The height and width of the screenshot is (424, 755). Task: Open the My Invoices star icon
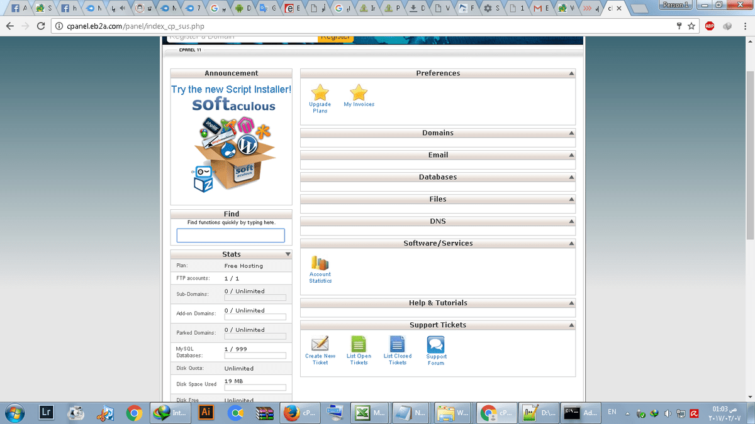tap(359, 93)
